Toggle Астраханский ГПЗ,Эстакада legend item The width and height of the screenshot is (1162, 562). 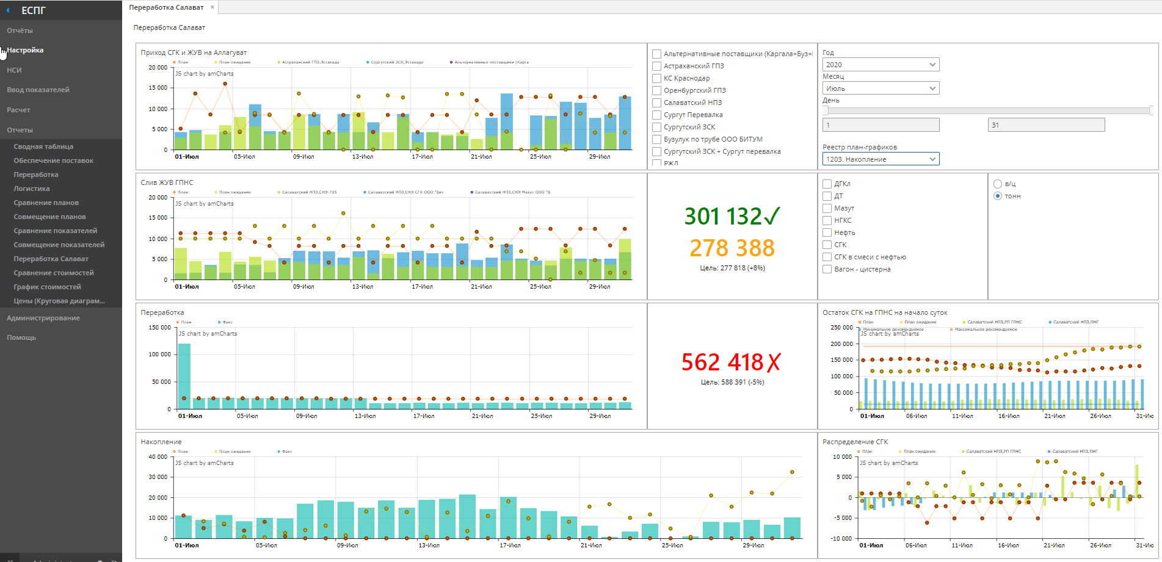pyautogui.click(x=308, y=62)
